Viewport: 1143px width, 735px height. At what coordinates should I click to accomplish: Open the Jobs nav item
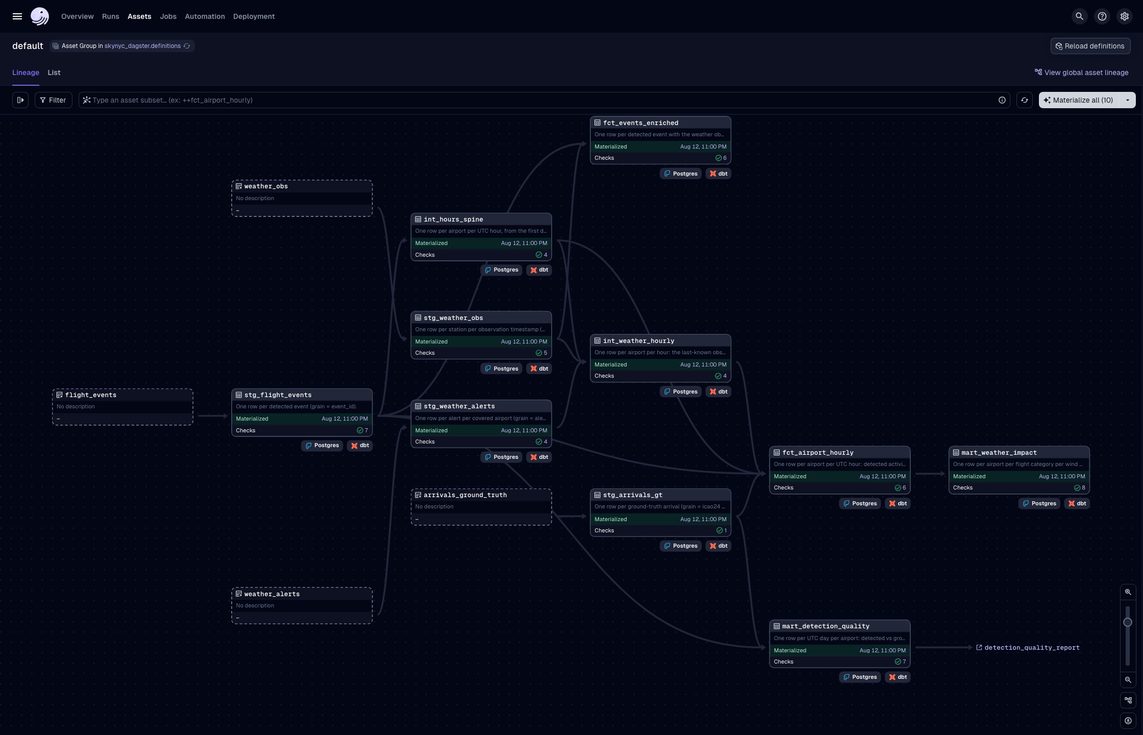pos(168,16)
